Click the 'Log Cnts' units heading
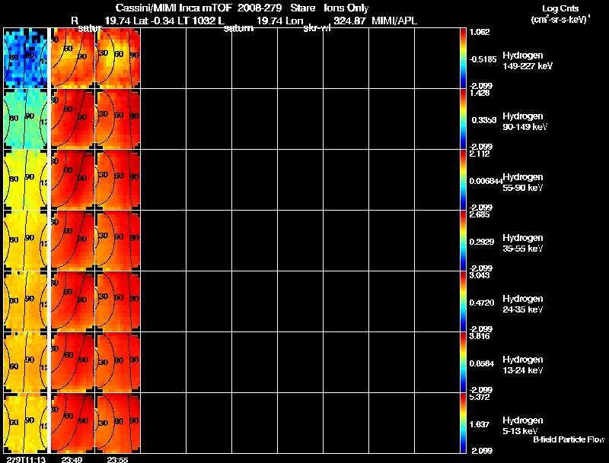Screen dimensions: 609x463 click(x=560, y=8)
